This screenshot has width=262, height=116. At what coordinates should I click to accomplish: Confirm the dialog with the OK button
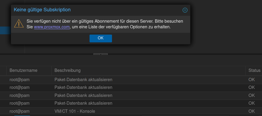pyautogui.click(x=101, y=38)
